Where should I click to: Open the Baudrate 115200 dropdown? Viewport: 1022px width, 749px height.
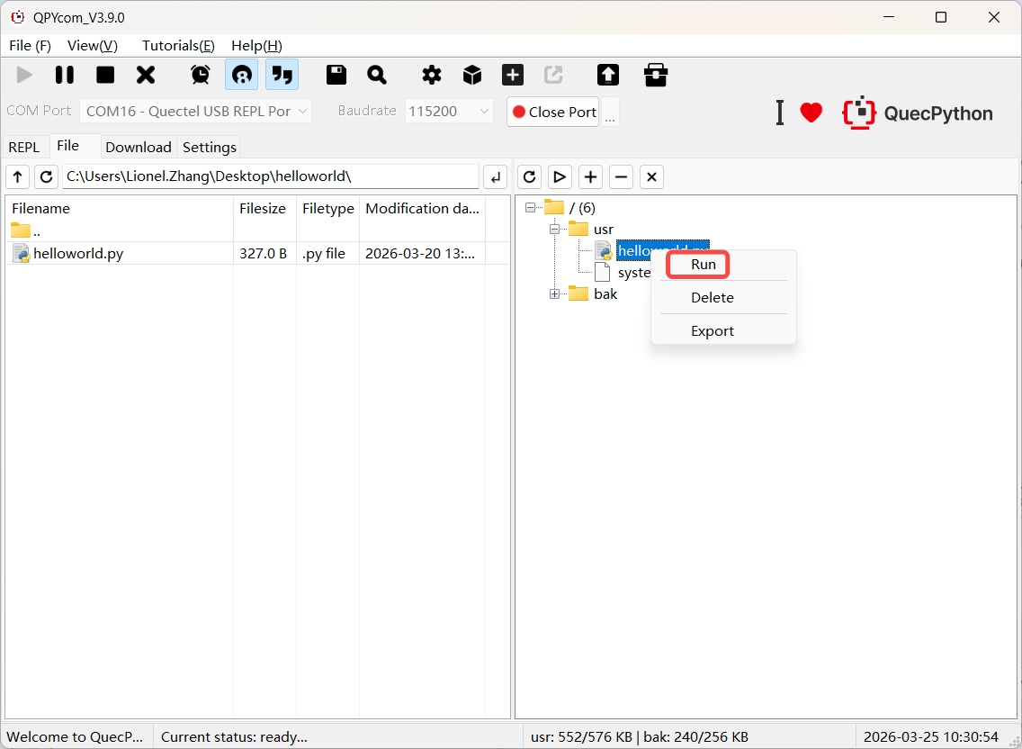[x=449, y=112]
